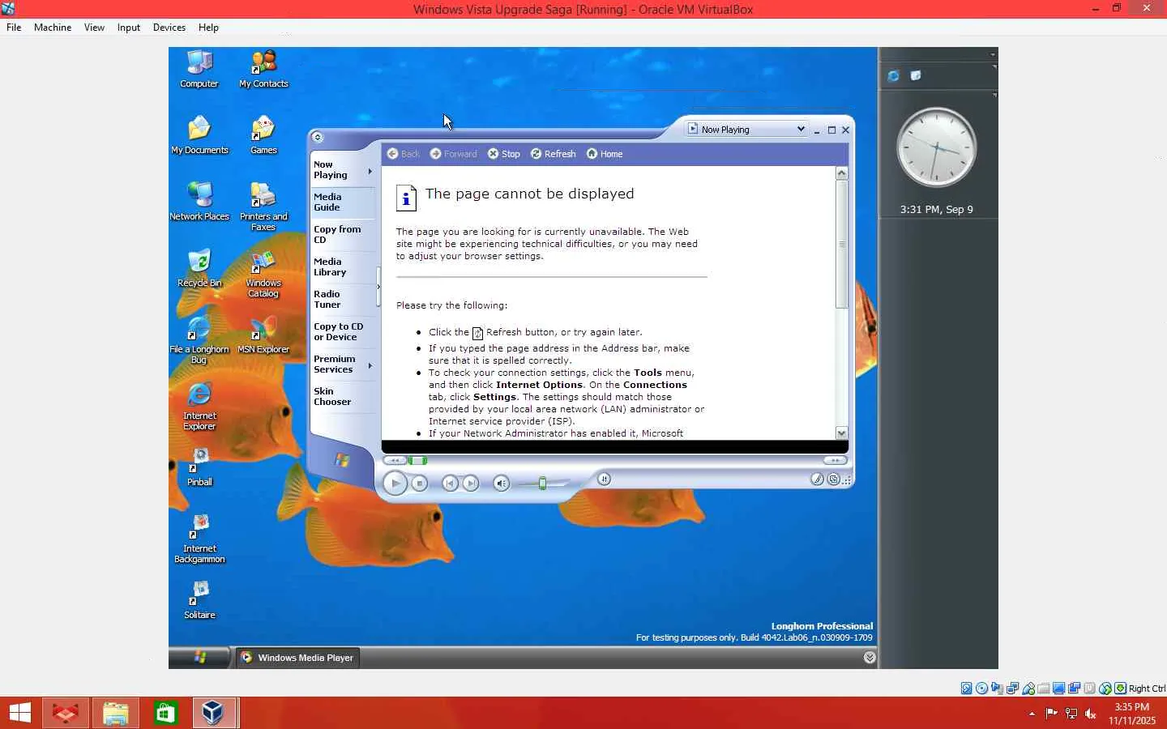This screenshot has height=729, width=1167.
Task: Select the Recycle Bin icon
Action: [199, 268]
